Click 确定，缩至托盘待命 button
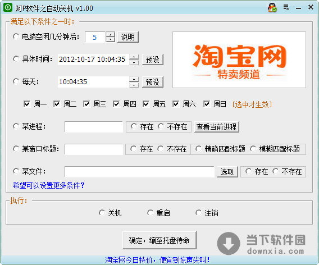The image size is (319, 265). (159, 240)
